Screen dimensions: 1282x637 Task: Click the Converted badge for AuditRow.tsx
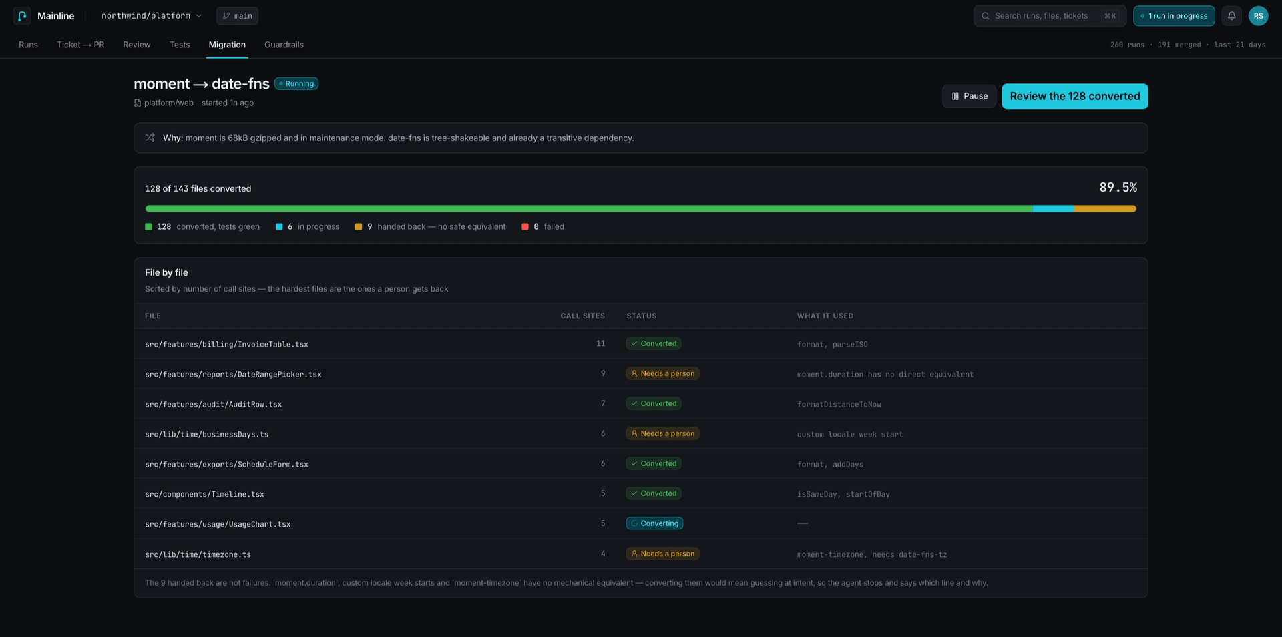pos(654,403)
